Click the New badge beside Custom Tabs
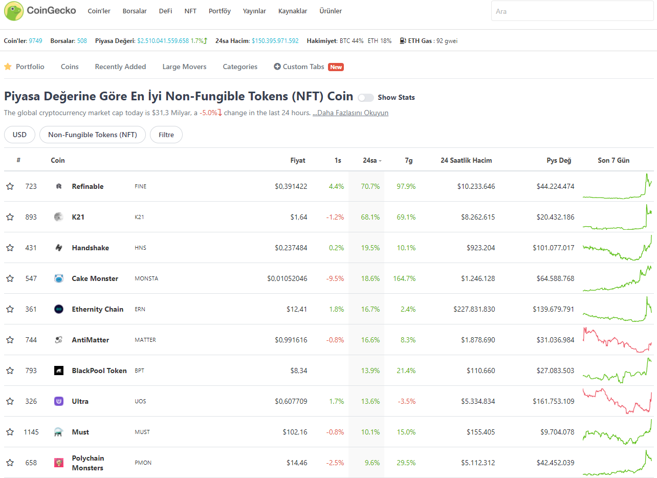This screenshot has width=657, height=478. coord(336,67)
